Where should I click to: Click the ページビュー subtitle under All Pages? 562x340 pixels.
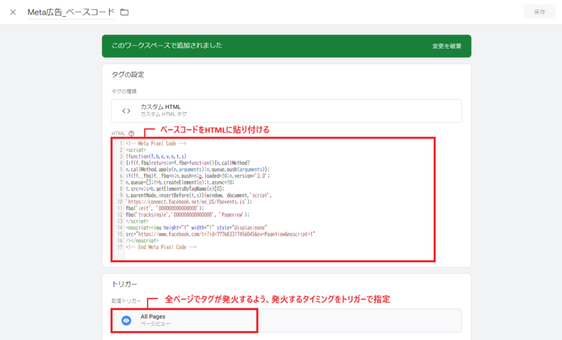coord(155,324)
